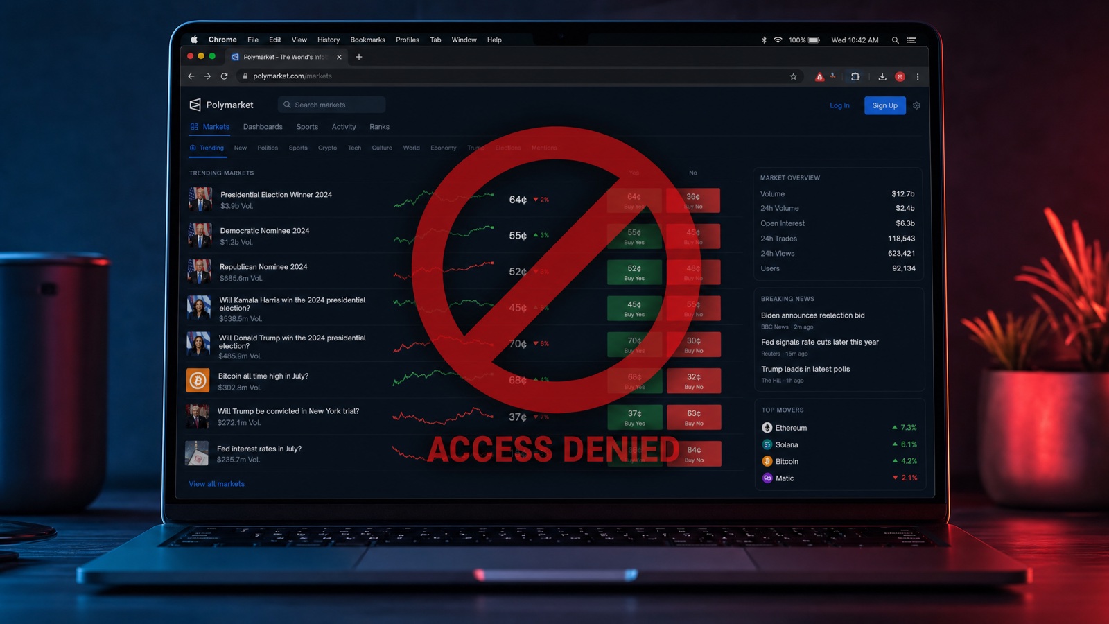The image size is (1109, 624).
Task: Buy No at 63¢ on Trump convicted market
Action: [x=694, y=417]
